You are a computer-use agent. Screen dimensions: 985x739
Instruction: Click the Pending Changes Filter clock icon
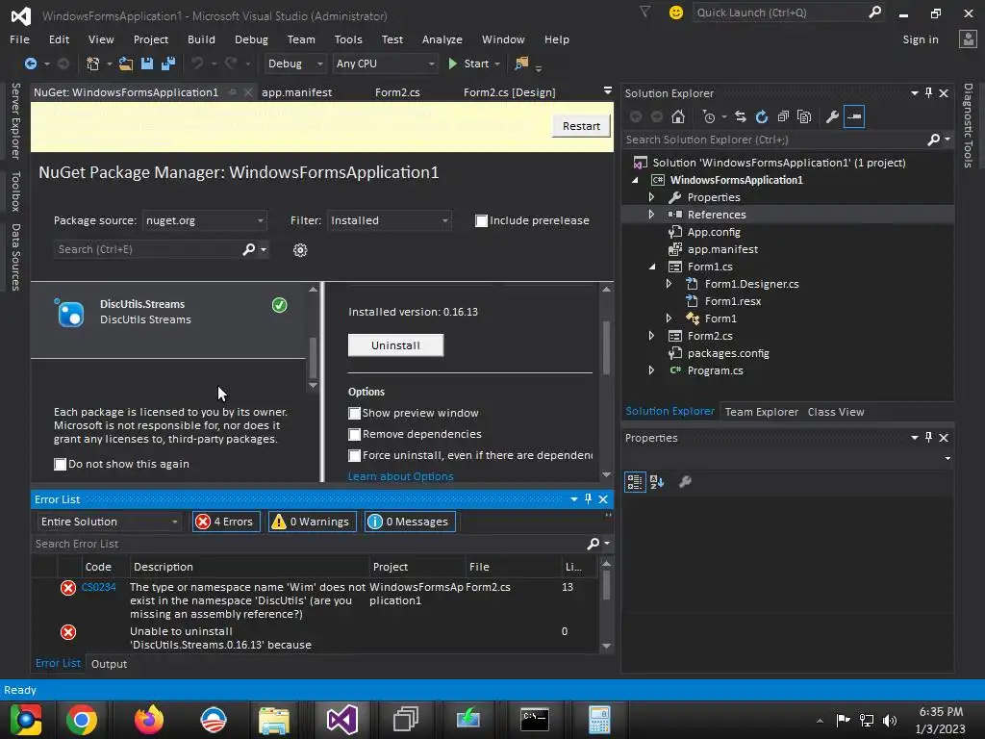(x=709, y=116)
